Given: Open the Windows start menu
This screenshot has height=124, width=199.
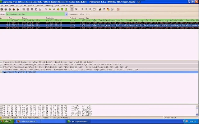Looking at the screenshot, I should coord(7,122).
